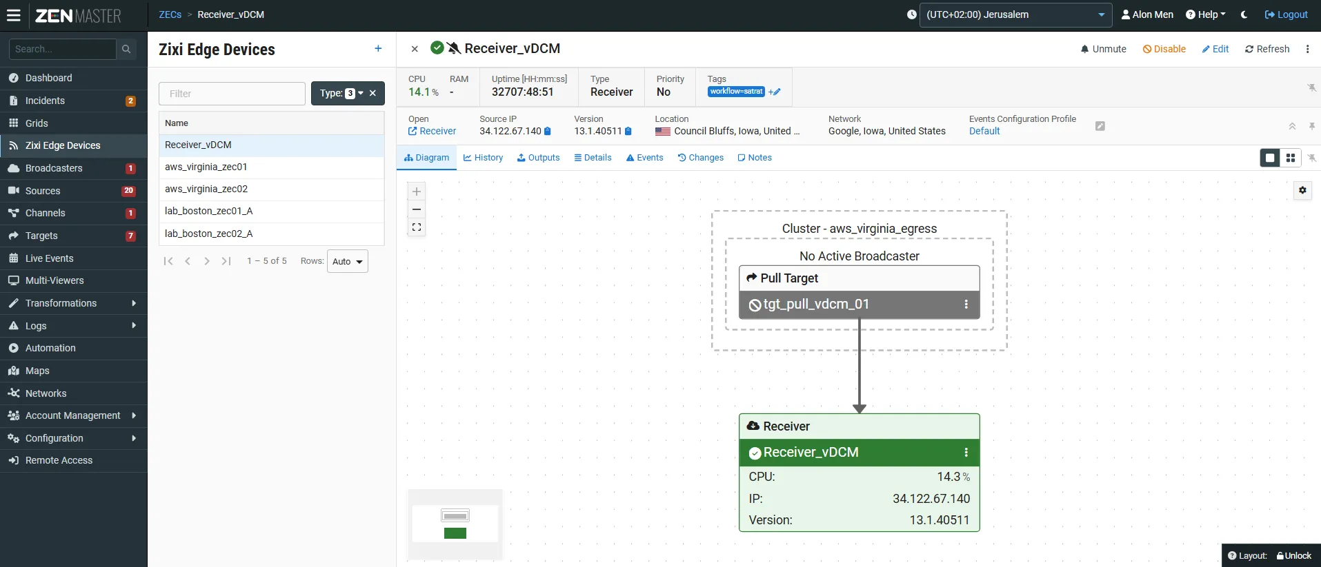Open the Receiver_vDCM node options menu

pyautogui.click(x=966, y=453)
